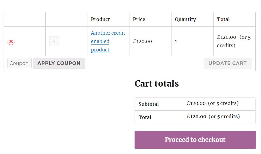
Task: Select the Quantity column header
Action: (185, 19)
